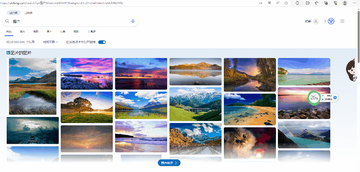Click the 查看更多 button
This screenshot has height=172, width=360.
pyautogui.click(x=169, y=163)
